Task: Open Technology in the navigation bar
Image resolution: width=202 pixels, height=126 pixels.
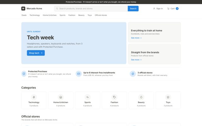Action: point(35,15)
